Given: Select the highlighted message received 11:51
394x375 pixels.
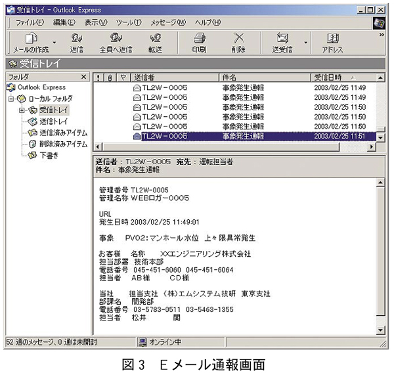Looking at the screenshot, I should tap(234, 136).
